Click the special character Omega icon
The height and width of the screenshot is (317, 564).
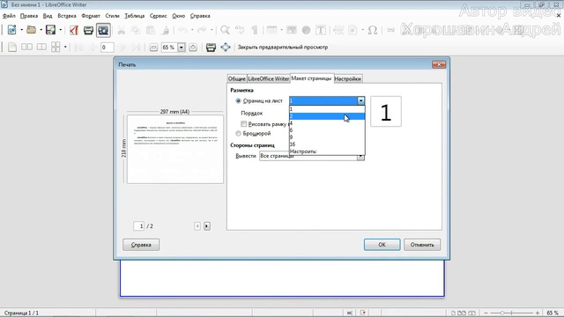tap(373, 30)
